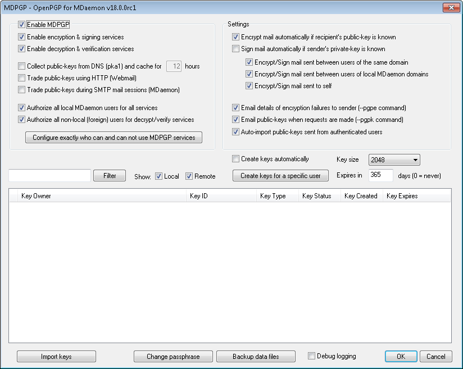
Task: Enable Create keys automatically checkbox
Action: [235, 159]
